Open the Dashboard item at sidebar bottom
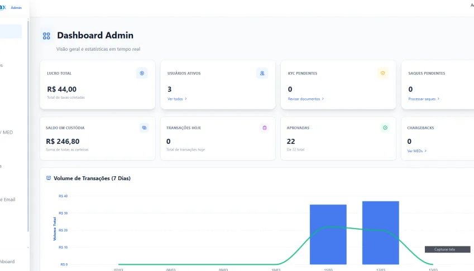474x271 pixels. [x=7, y=262]
